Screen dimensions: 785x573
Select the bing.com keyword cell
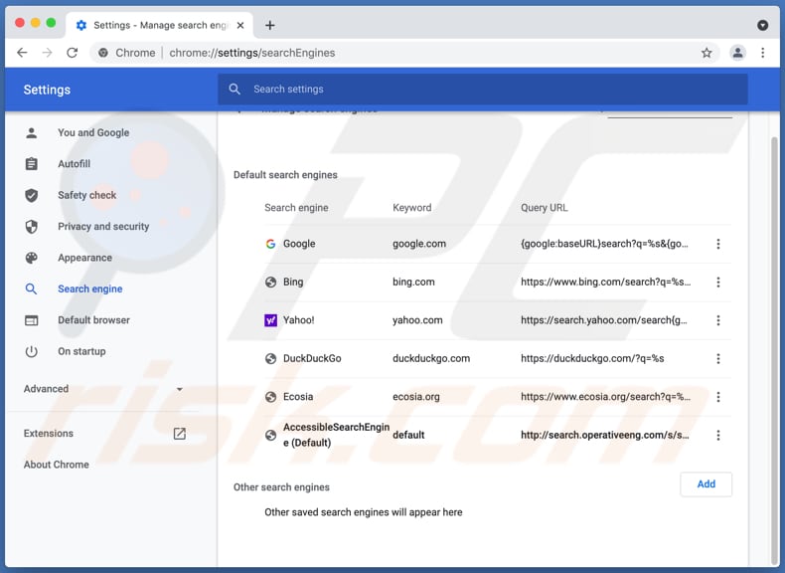pyautogui.click(x=413, y=282)
